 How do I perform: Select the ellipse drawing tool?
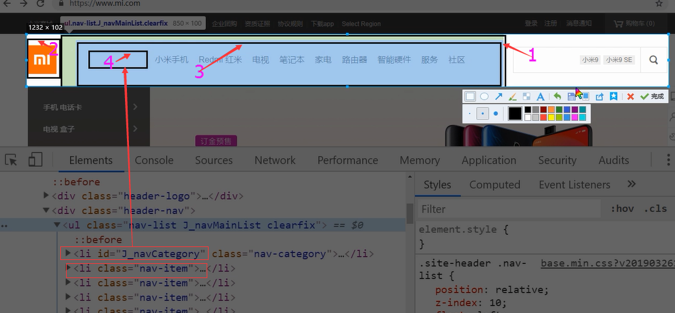tap(485, 96)
